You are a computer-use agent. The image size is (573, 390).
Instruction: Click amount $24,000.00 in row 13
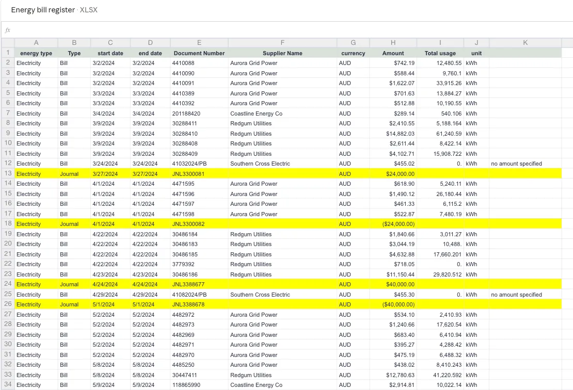393,173
